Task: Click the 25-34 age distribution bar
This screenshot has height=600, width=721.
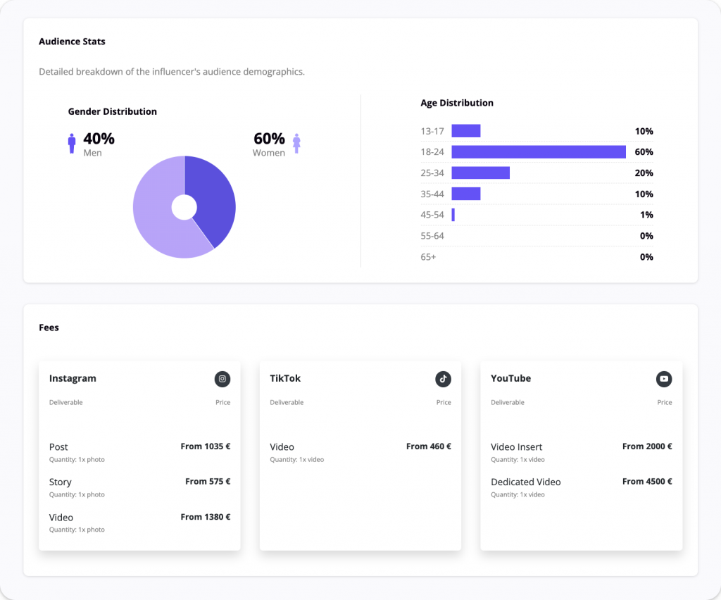Action: 480,173
